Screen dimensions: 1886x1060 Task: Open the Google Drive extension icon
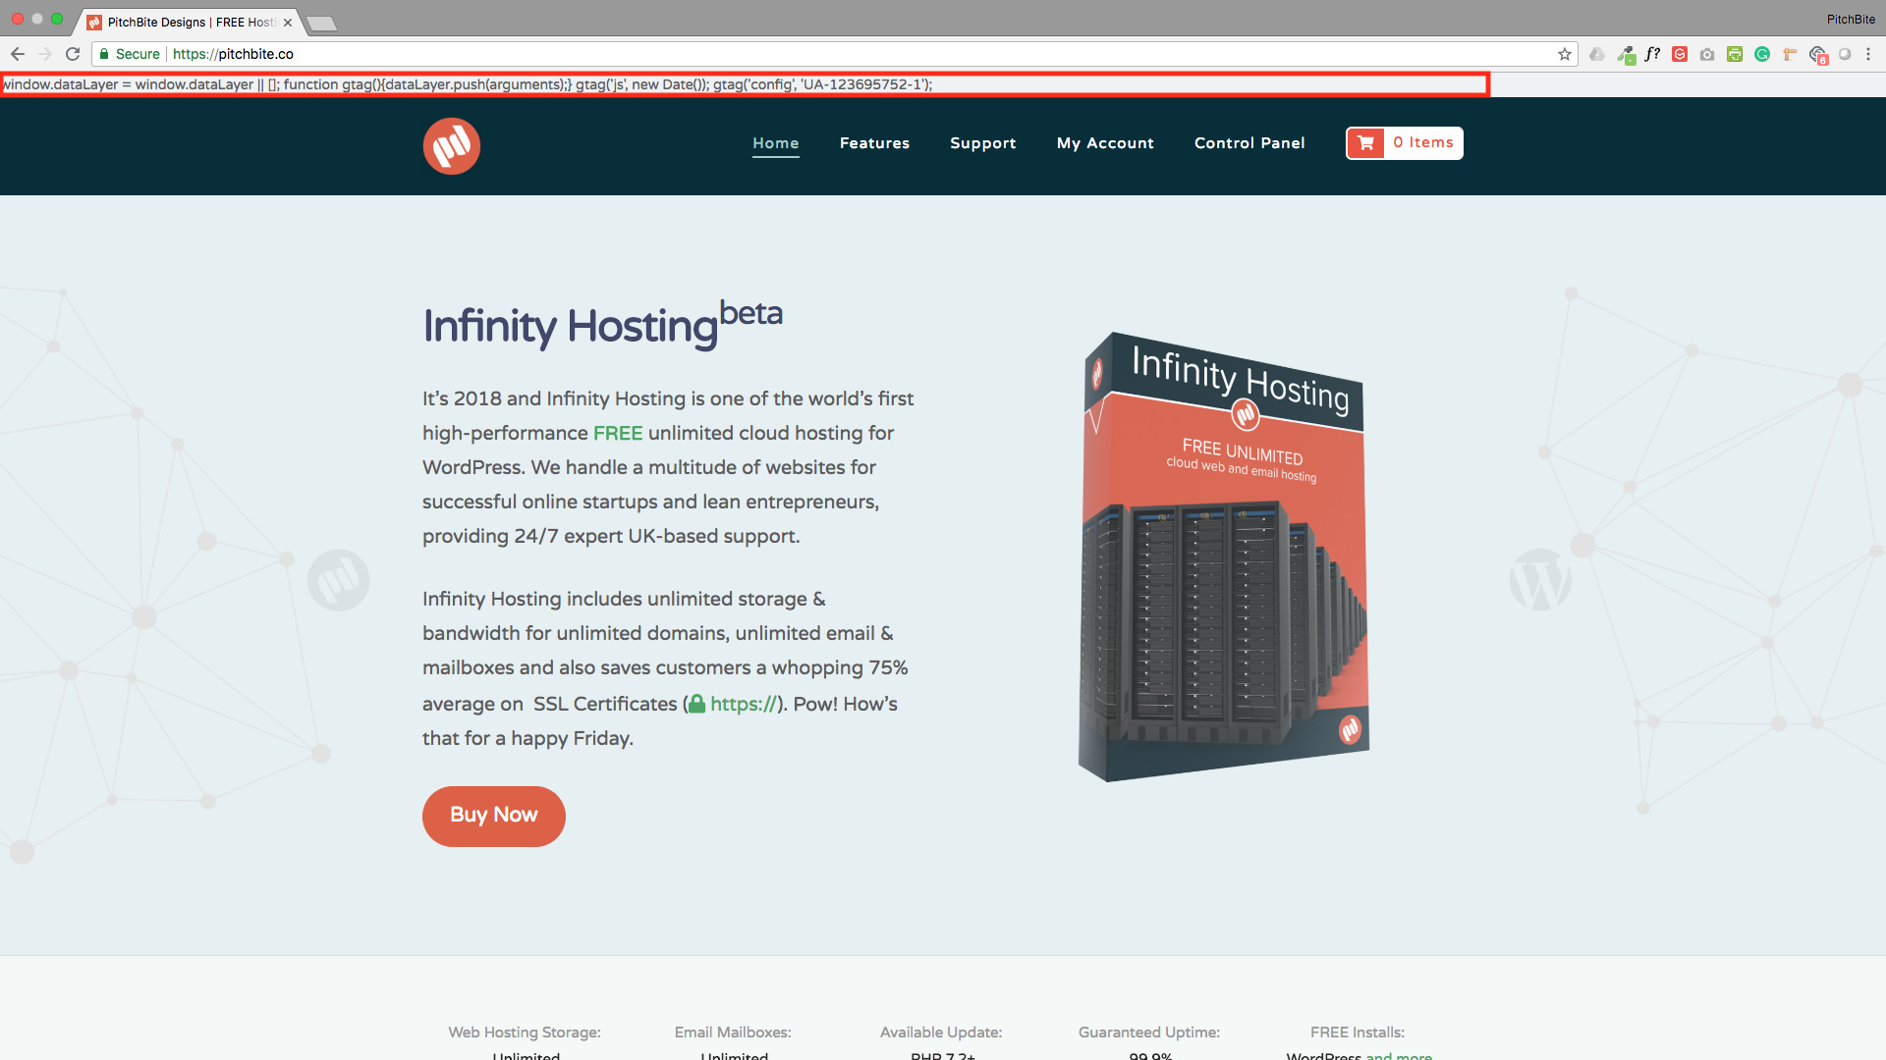tap(1597, 54)
